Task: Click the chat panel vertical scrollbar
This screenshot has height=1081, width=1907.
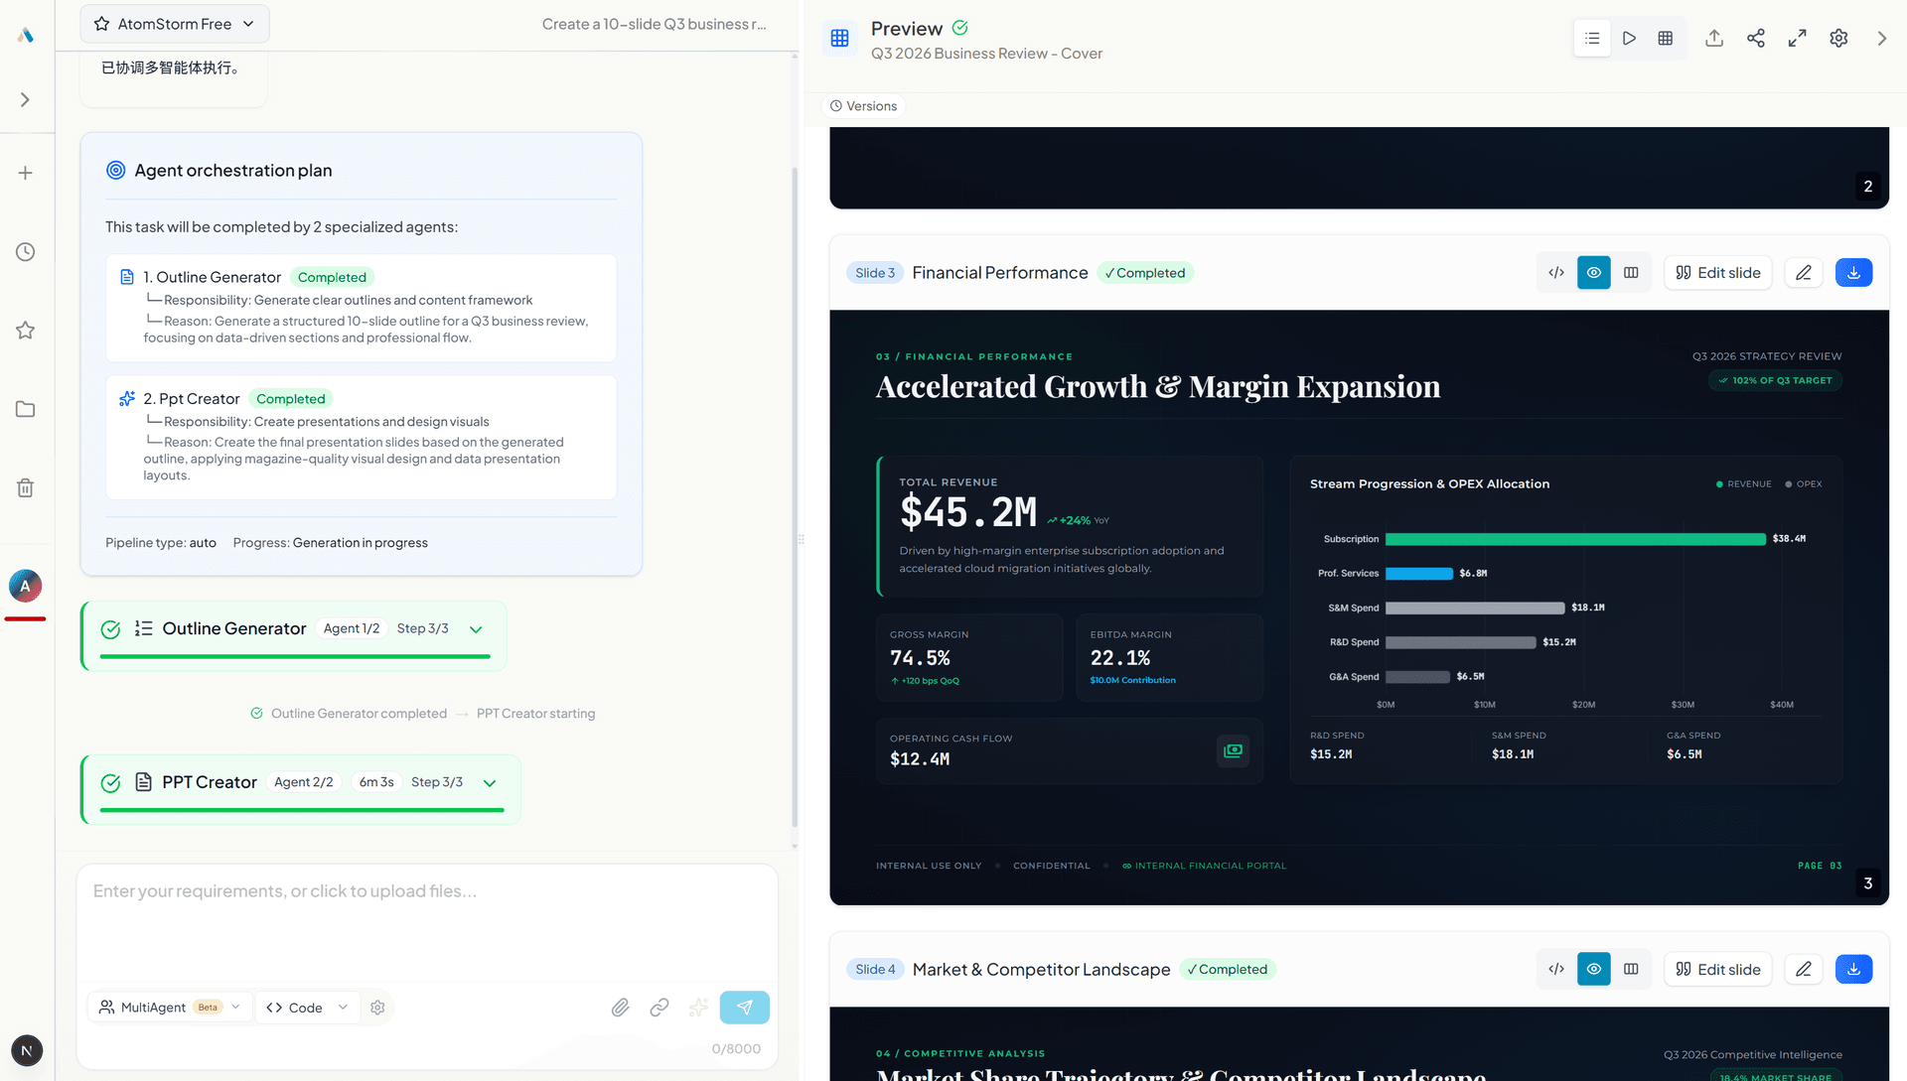Action: 795,496
